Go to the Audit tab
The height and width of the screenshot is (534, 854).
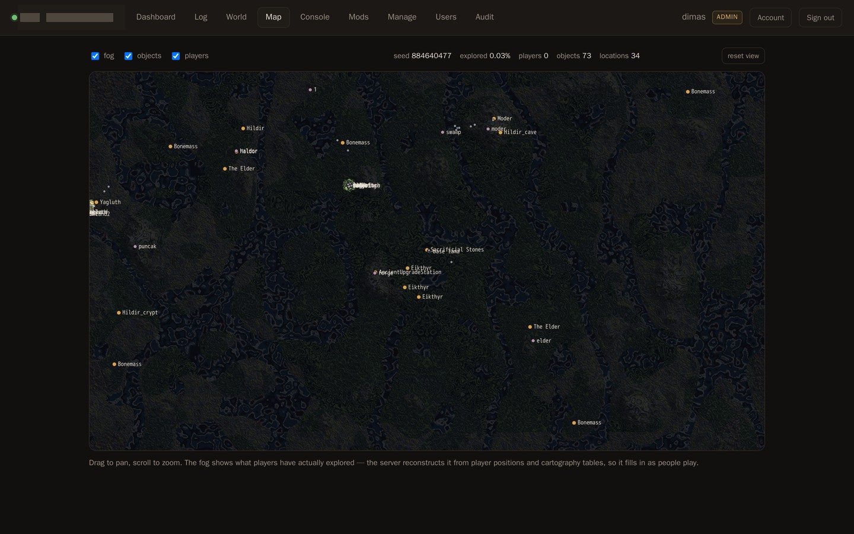click(x=485, y=17)
